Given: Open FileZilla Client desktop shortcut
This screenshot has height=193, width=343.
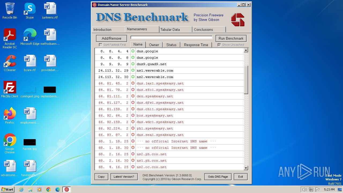Looking at the screenshot, I should [10, 90].
